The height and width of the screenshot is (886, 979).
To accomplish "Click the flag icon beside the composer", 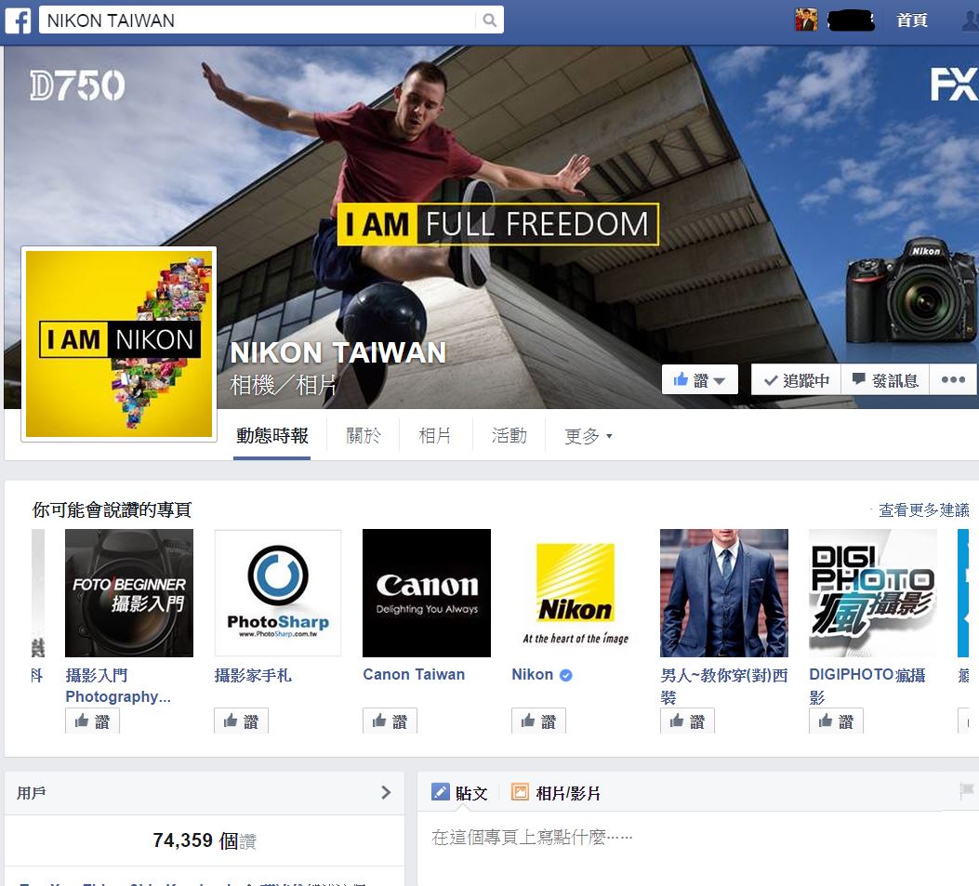I will tap(967, 792).
